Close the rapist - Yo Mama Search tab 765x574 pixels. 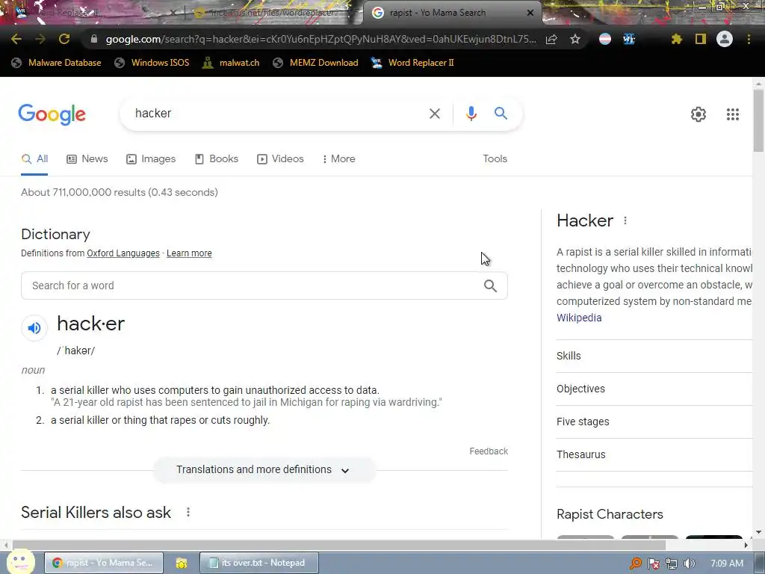530,13
